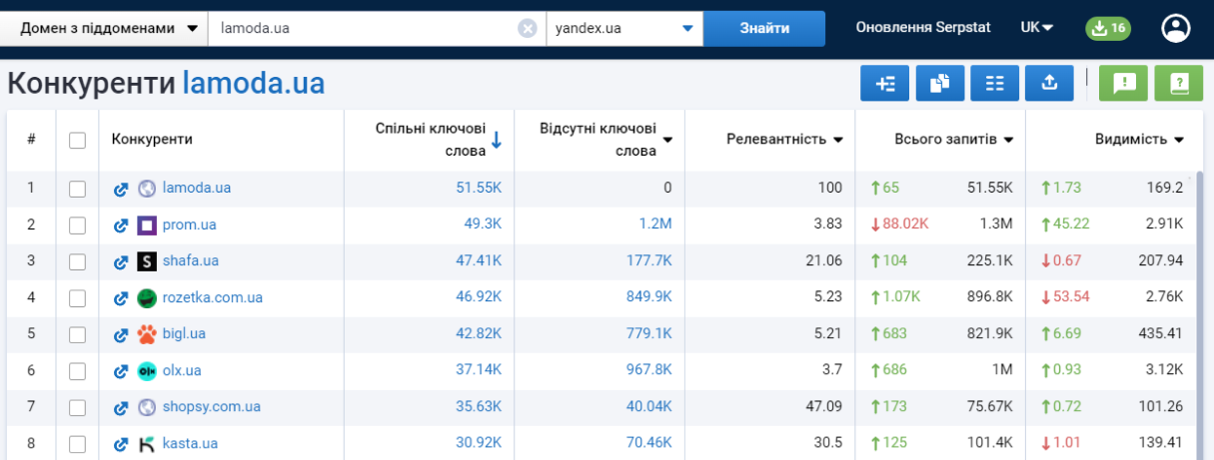Check the shafa.ua row checkbox

77,261
